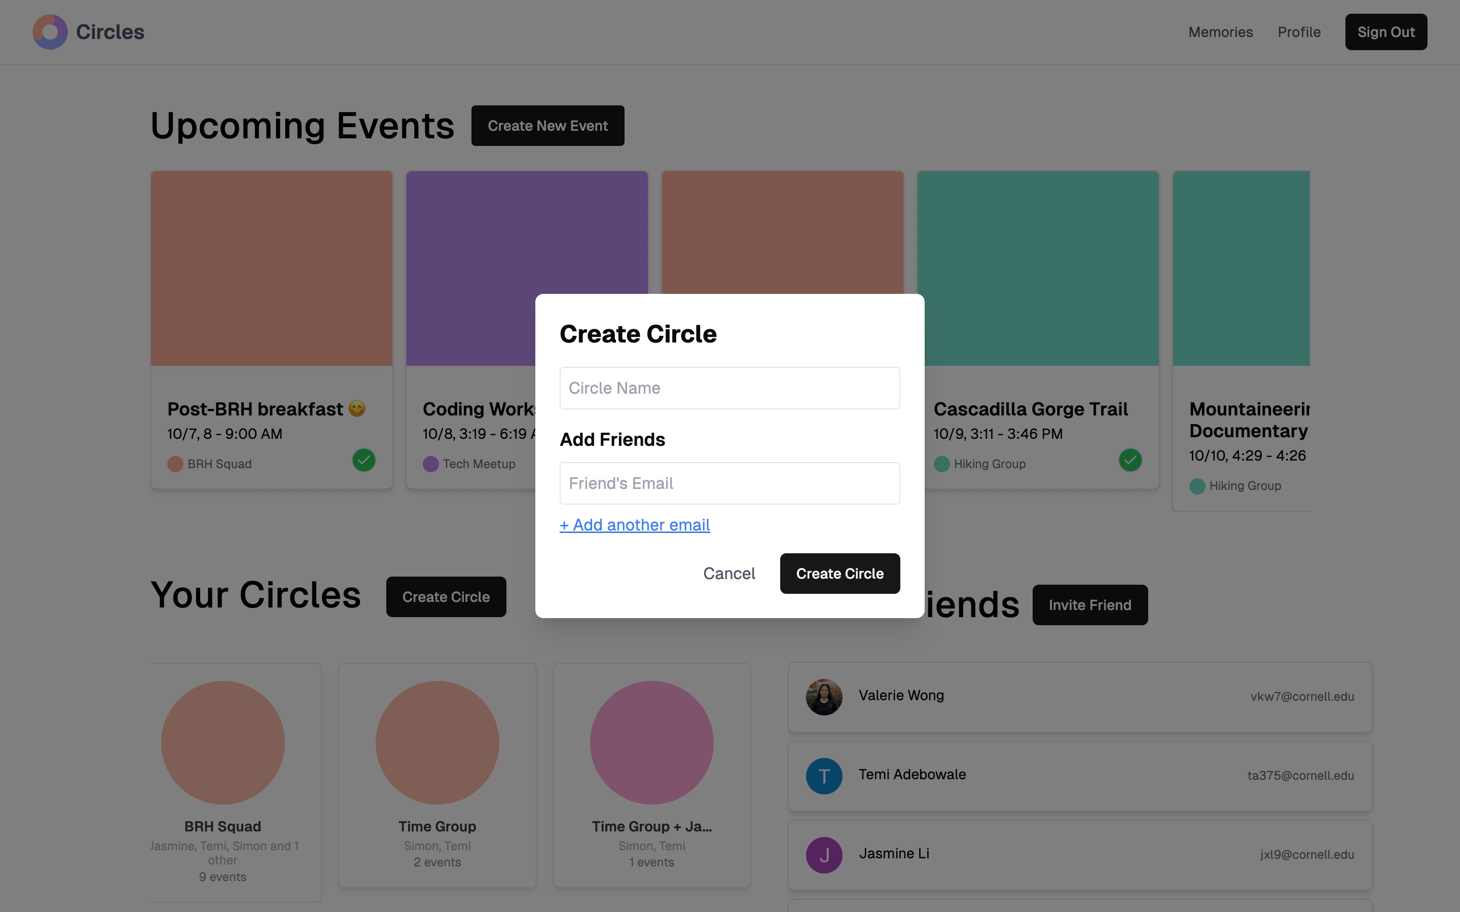1460x912 pixels.
Task: Focus the Circle Name input field
Action: click(729, 388)
